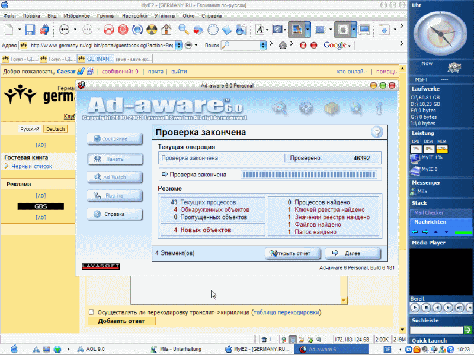Open history with the clock toolbar icon
Image resolution: width=474 pixels, height=355 pixels.
pos(213,30)
